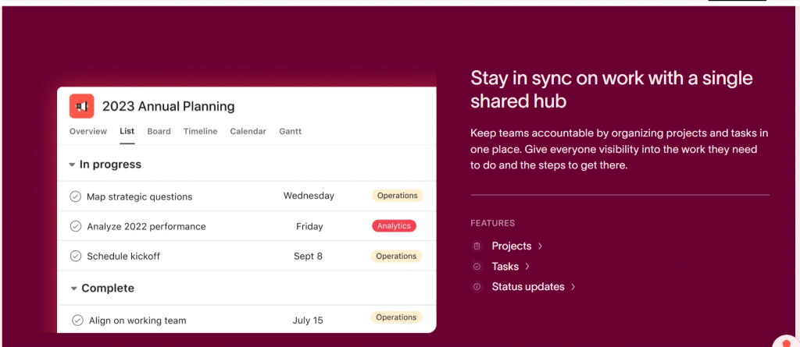Toggle Schedule kickoff task completion
The image size is (800, 347).
pyautogui.click(x=76, y=256)
